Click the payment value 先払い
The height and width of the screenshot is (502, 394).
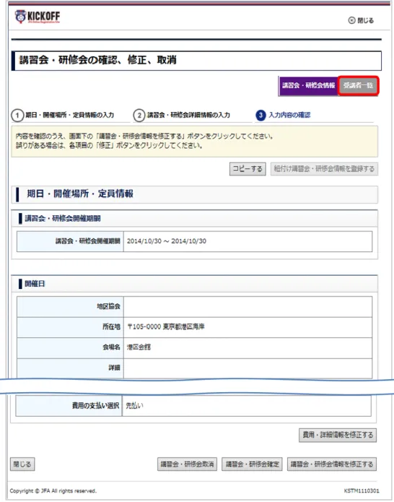coord(134,406)
